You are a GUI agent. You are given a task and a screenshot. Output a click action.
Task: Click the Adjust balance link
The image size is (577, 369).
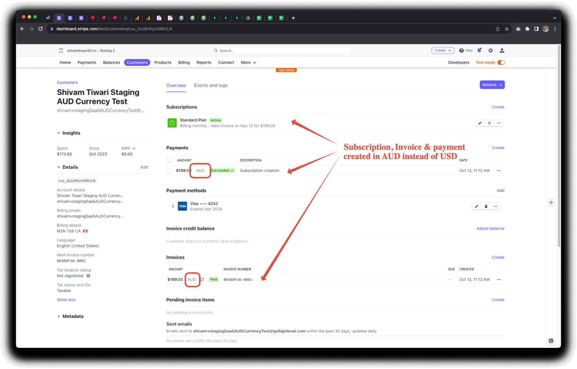(x=490, y=229)
